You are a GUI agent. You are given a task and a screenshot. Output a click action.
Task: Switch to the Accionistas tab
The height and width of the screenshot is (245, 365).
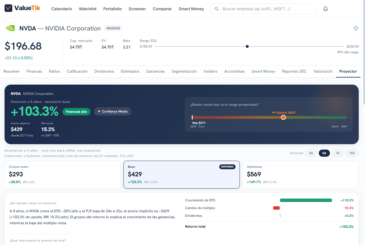point(234,72)
